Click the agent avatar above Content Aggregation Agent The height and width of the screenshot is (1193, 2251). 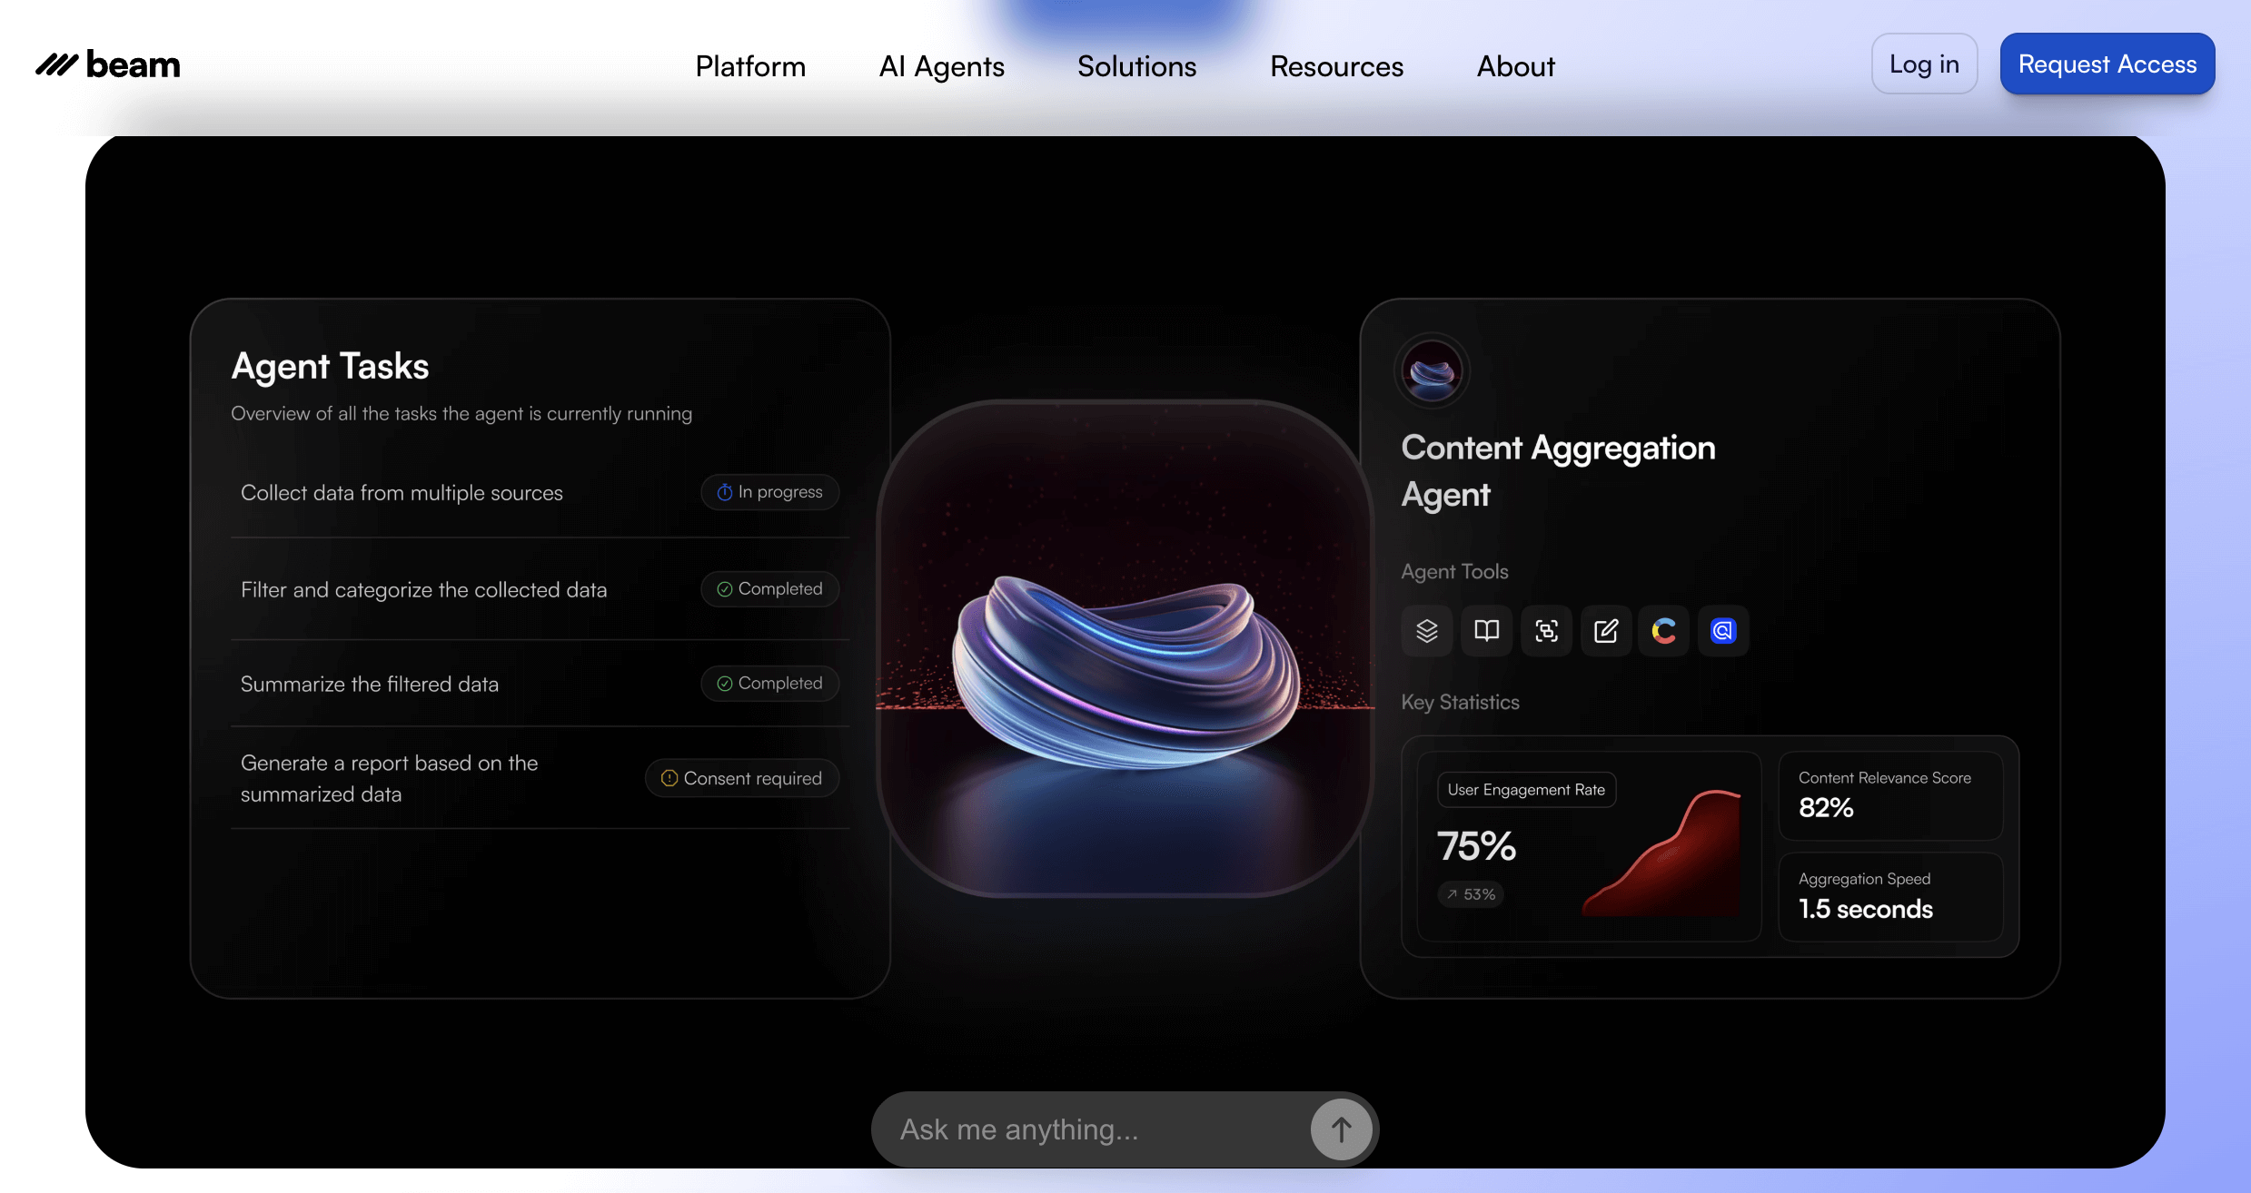pyautogui.click(x=1432, y=370)
